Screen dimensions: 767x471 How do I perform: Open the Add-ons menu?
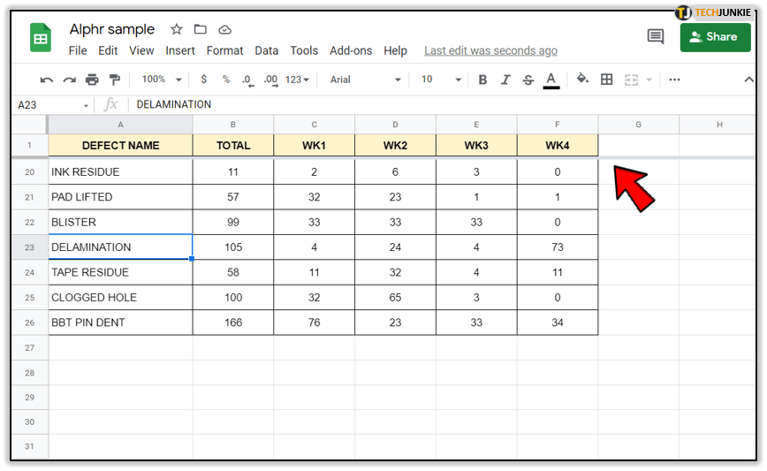coord(351,50)
